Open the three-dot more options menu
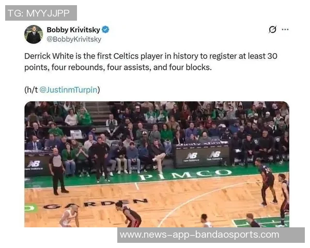The image size is (310, 248). pos(285,29)
